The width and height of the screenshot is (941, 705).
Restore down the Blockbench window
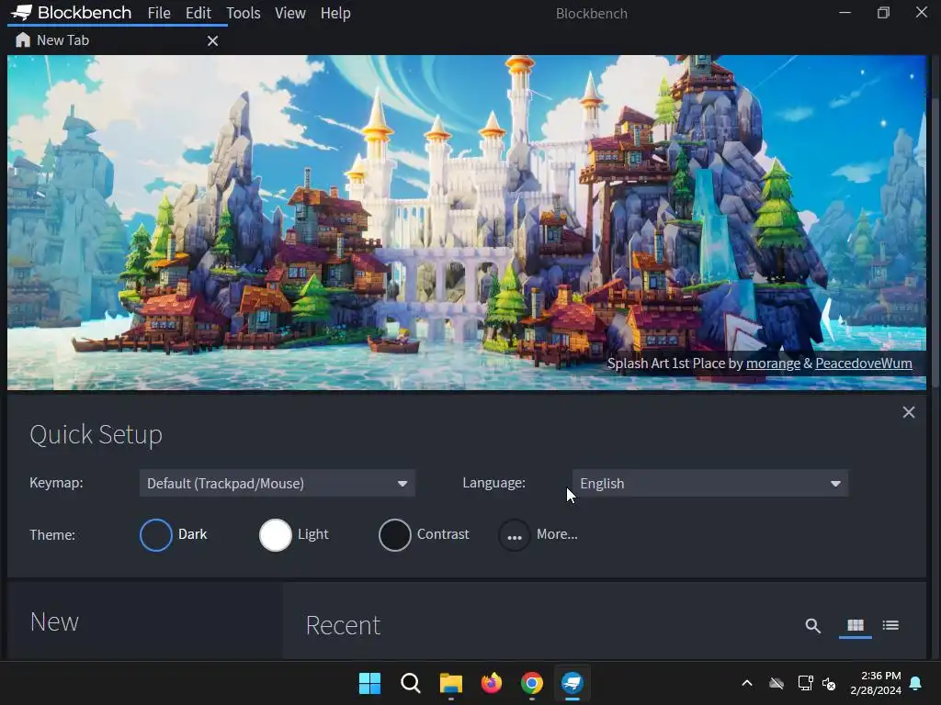883,13
